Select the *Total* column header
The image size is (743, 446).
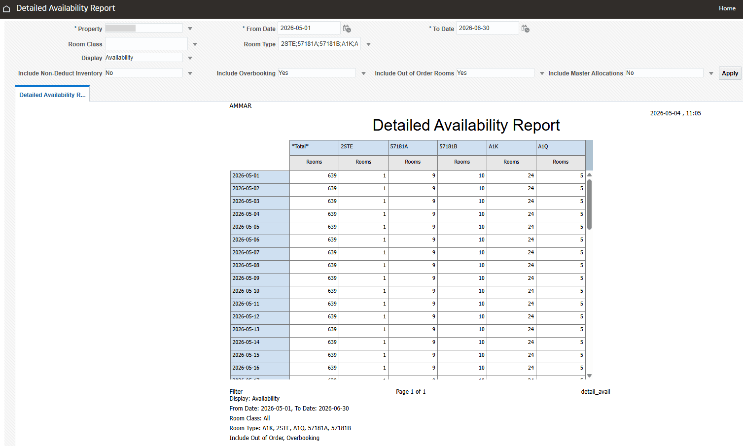(x=314, y=147)
